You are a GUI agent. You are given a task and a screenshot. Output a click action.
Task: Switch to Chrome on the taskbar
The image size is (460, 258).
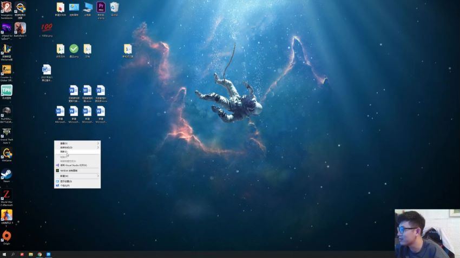coord(40,254)
